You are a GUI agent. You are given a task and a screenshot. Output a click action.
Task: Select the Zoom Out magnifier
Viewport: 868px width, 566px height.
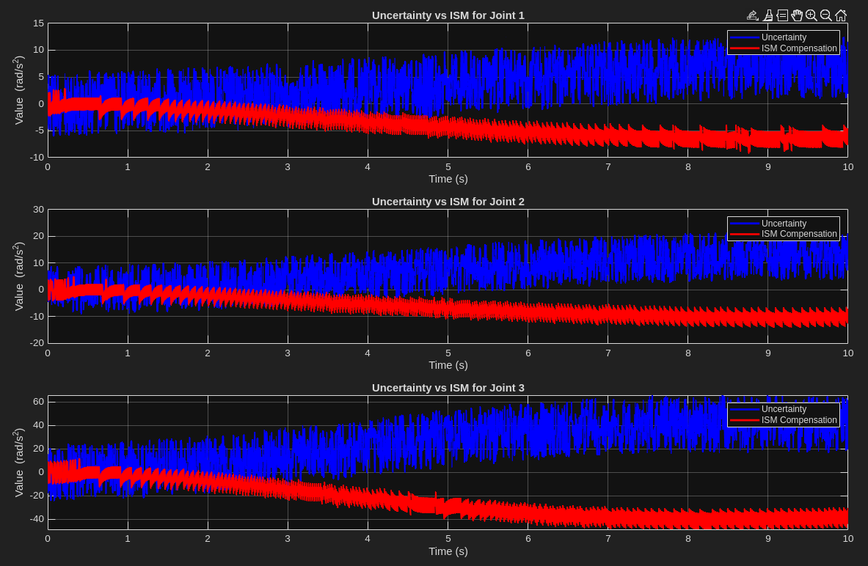coord(826,15)
